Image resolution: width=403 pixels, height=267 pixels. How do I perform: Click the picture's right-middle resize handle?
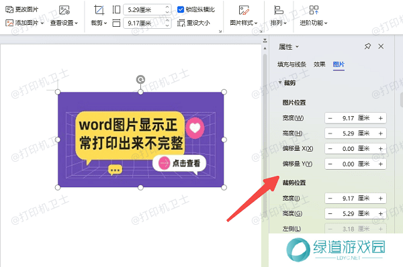(x=224, y=140)
